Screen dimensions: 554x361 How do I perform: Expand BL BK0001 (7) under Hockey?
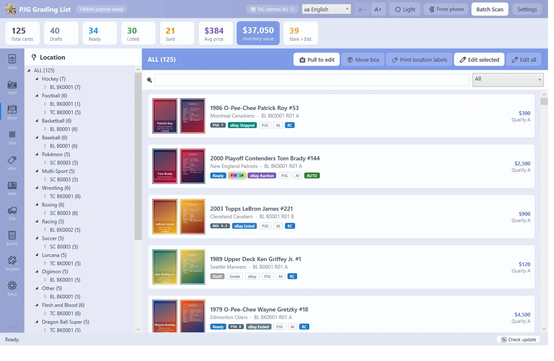click(45, 87)
